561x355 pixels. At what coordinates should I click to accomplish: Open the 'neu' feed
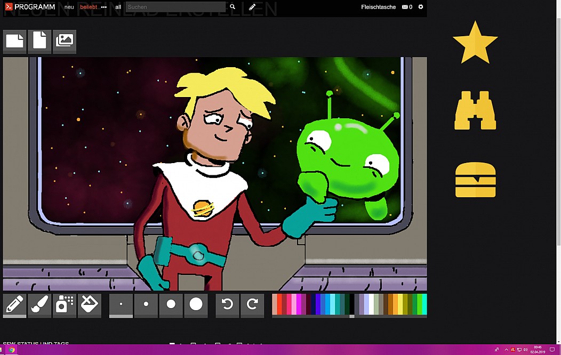(69, 7)
